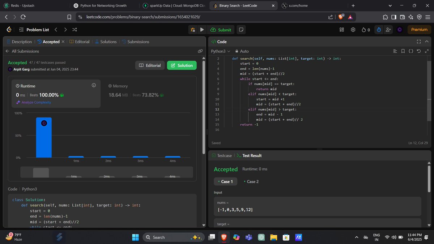Switch to the Testcase tab
Screen dimensions: 434x244
pyautogui.click(x=221, y=155)
